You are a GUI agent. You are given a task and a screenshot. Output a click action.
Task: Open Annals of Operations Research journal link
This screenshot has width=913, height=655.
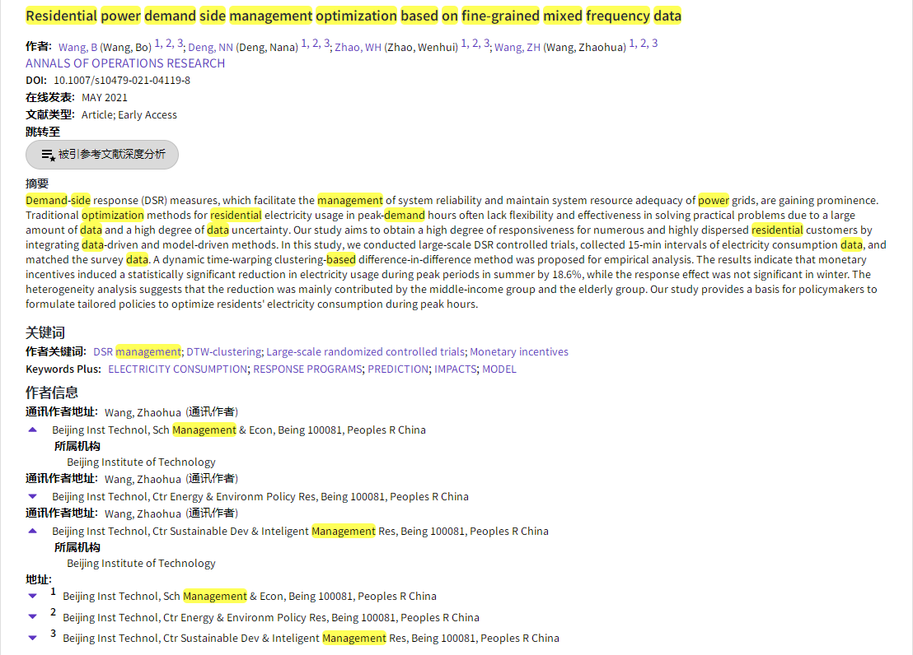click(x=125, y=63)
